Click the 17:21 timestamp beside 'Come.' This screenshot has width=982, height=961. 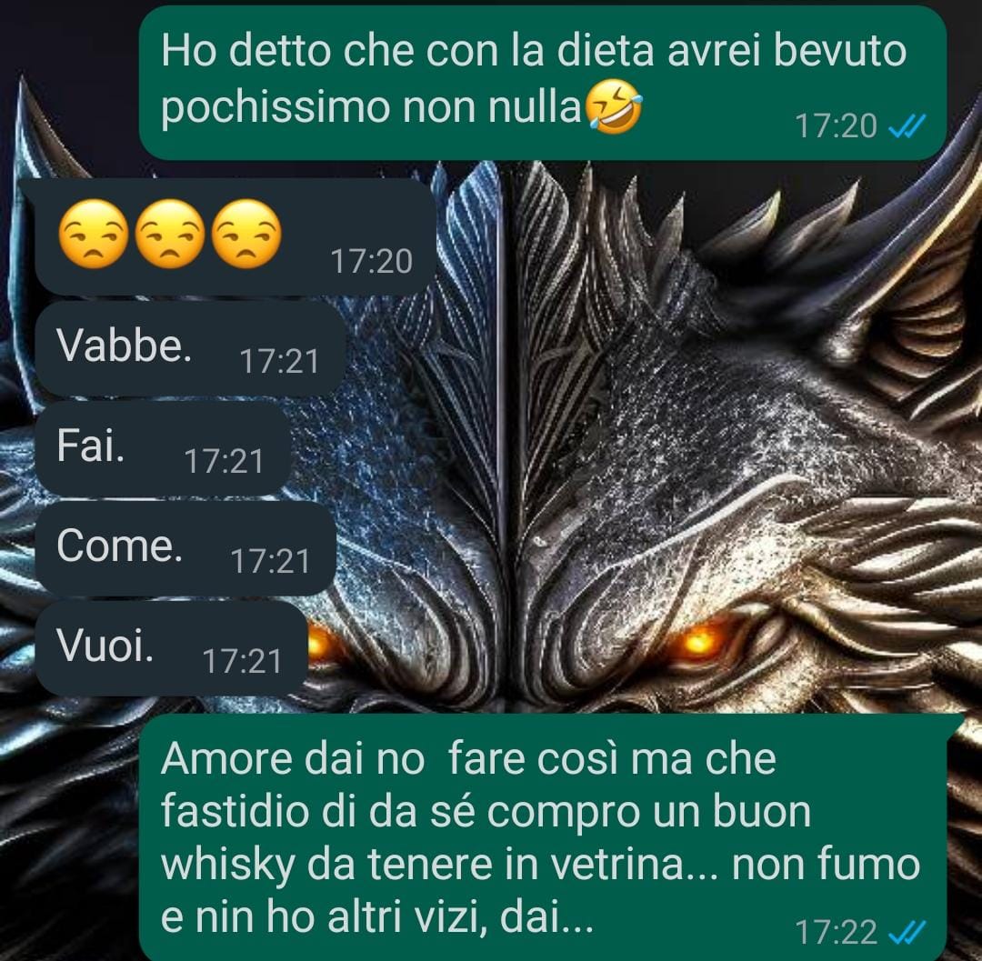pos(271,562)
